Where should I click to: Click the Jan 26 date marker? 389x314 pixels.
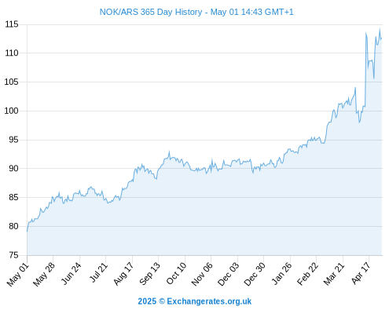281,274
